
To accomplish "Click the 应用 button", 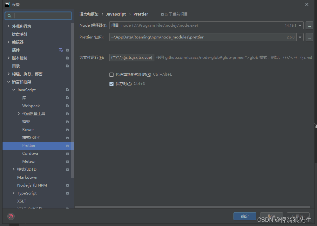I will coord(298,216).
